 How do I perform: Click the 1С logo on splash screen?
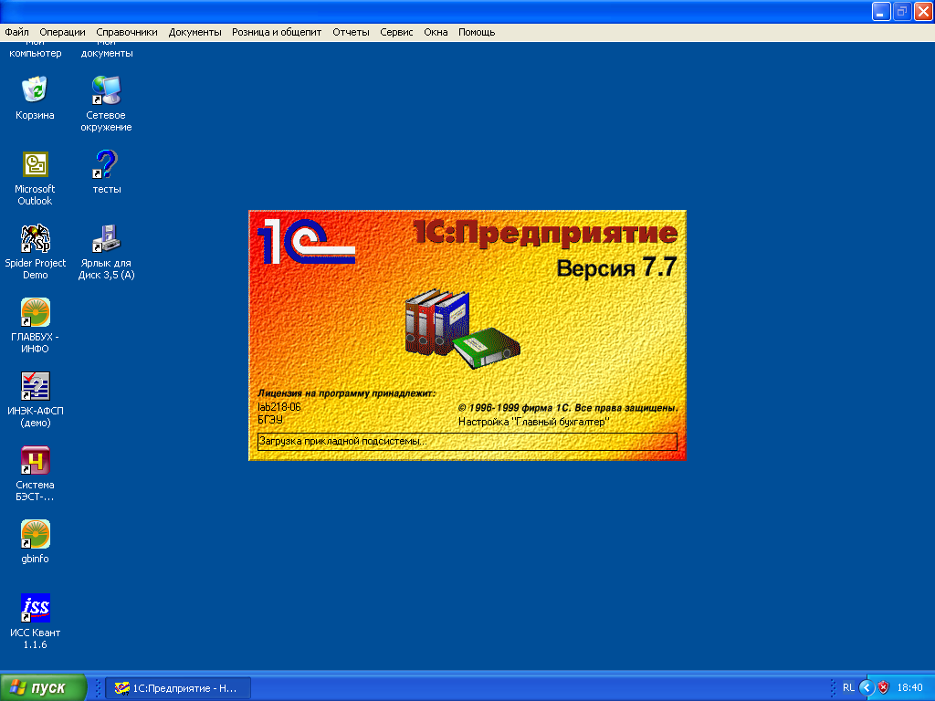pyautogui.click(x=306, y=241)
